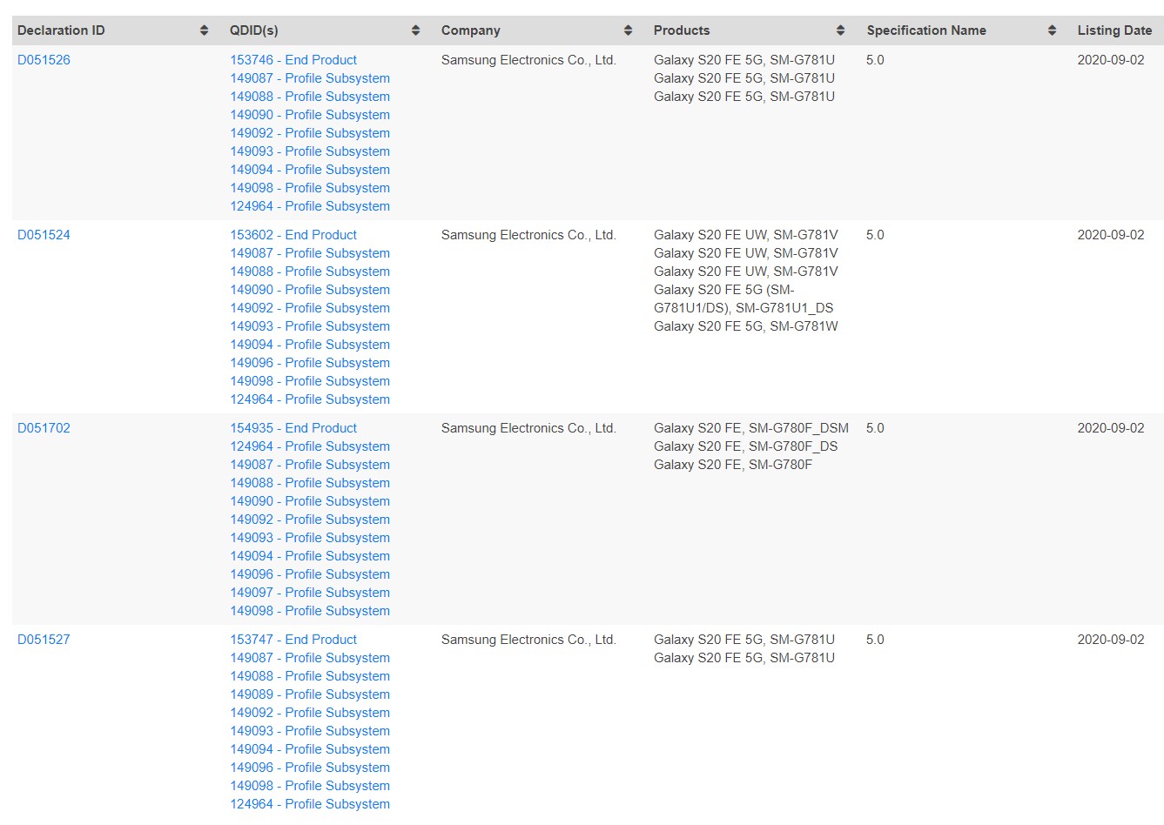Click the Company column header text

470,30
